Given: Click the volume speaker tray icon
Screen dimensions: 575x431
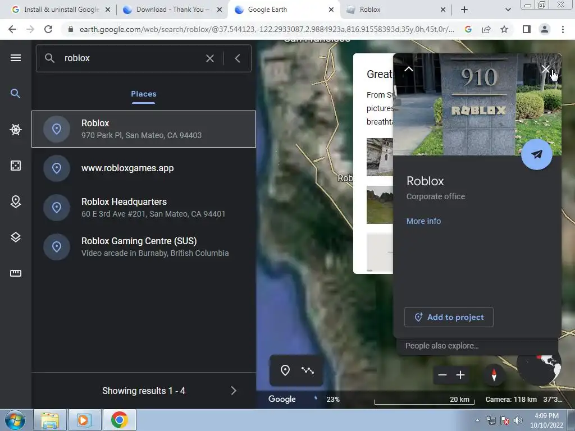Looking at the screenshot, I should click(518, 420).
